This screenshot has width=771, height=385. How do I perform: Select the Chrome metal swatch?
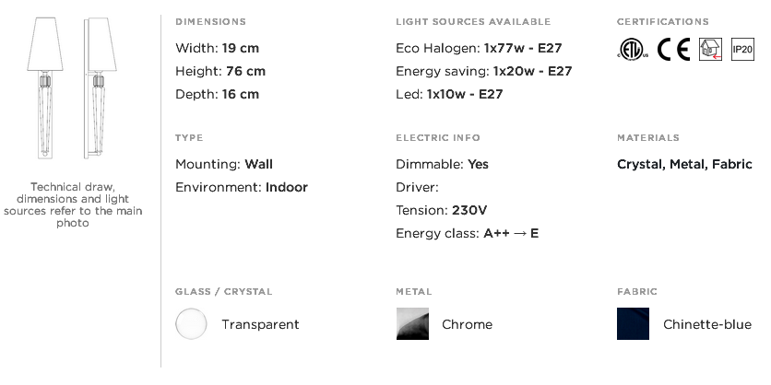(x=412, y=323)
